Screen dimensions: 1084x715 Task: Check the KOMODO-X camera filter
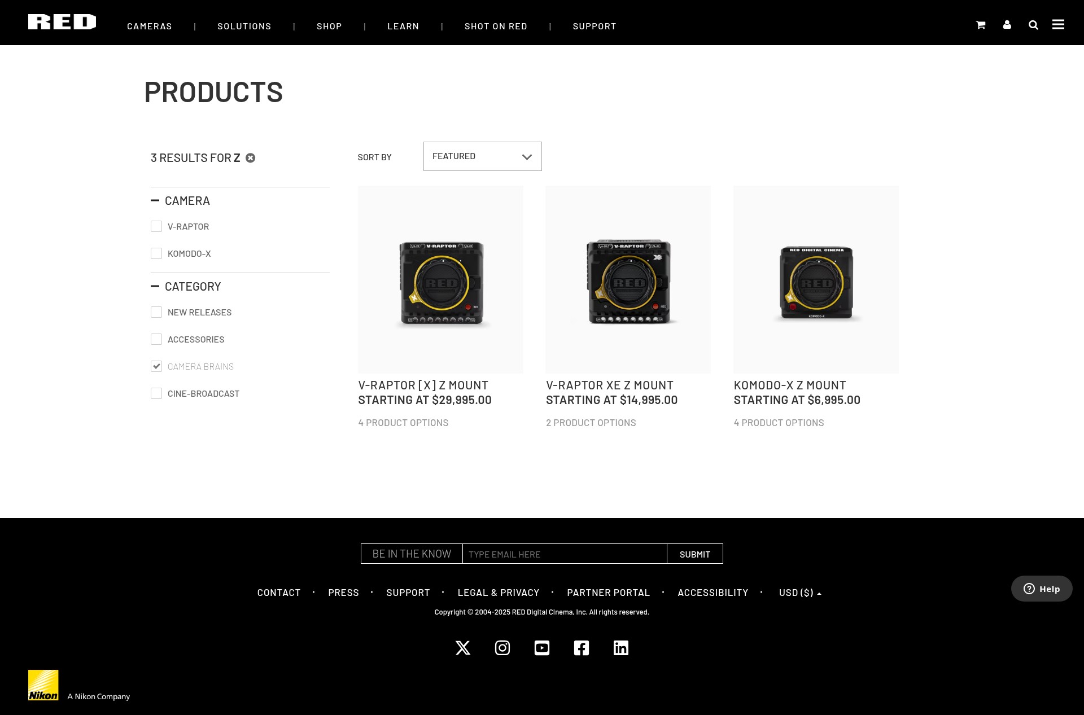pyautogui.click(x=156, y=253)
